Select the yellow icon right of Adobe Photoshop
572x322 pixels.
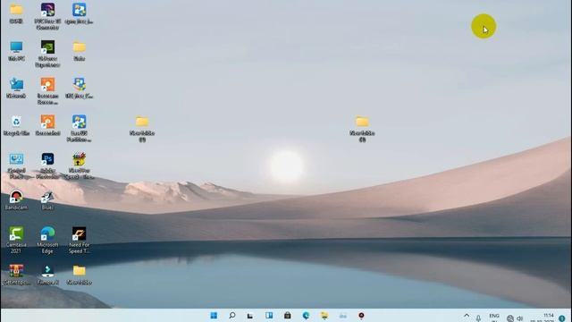point(80,165)
